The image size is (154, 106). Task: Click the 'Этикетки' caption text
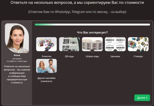click(x=46, y=56)
